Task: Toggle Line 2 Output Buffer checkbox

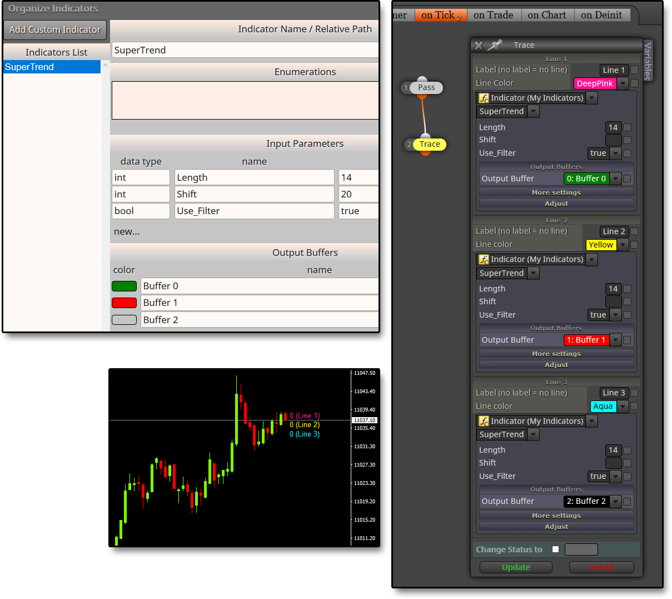Action: point(627,340)
